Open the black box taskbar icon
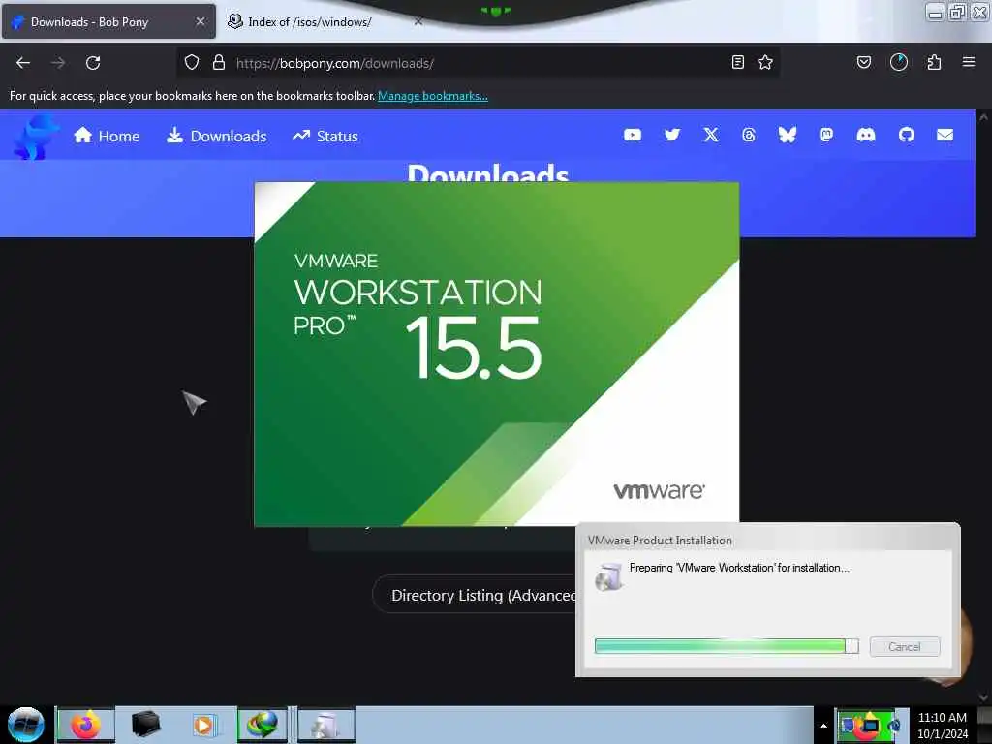Screen dimensions: 992x744 pyautogui.click(x=145, y=725)
